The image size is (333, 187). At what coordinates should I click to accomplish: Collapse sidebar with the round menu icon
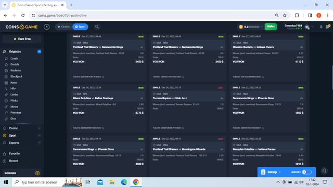coord(47,26)
